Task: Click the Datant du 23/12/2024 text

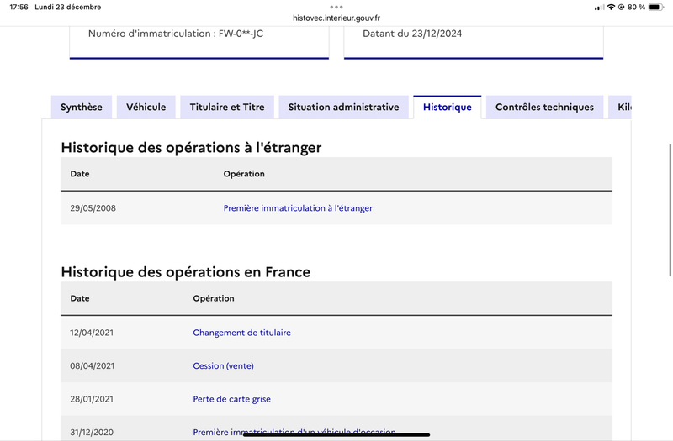Action: click(412, 34)
